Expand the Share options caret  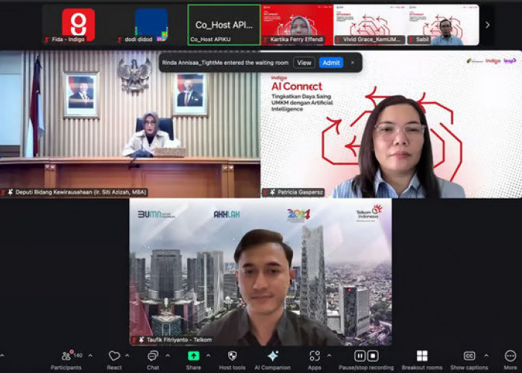(208, 356)
